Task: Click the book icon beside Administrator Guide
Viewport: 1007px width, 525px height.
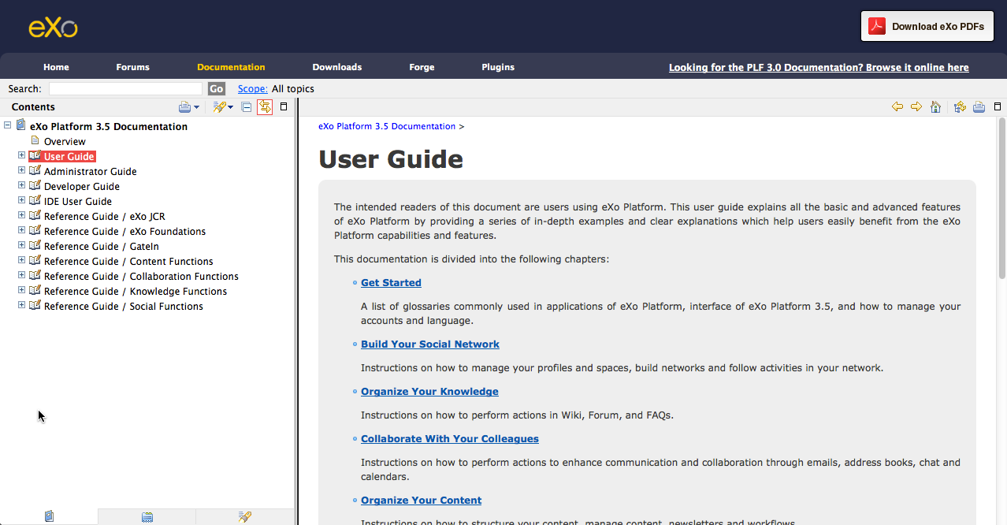Action: tap(35, 170)
